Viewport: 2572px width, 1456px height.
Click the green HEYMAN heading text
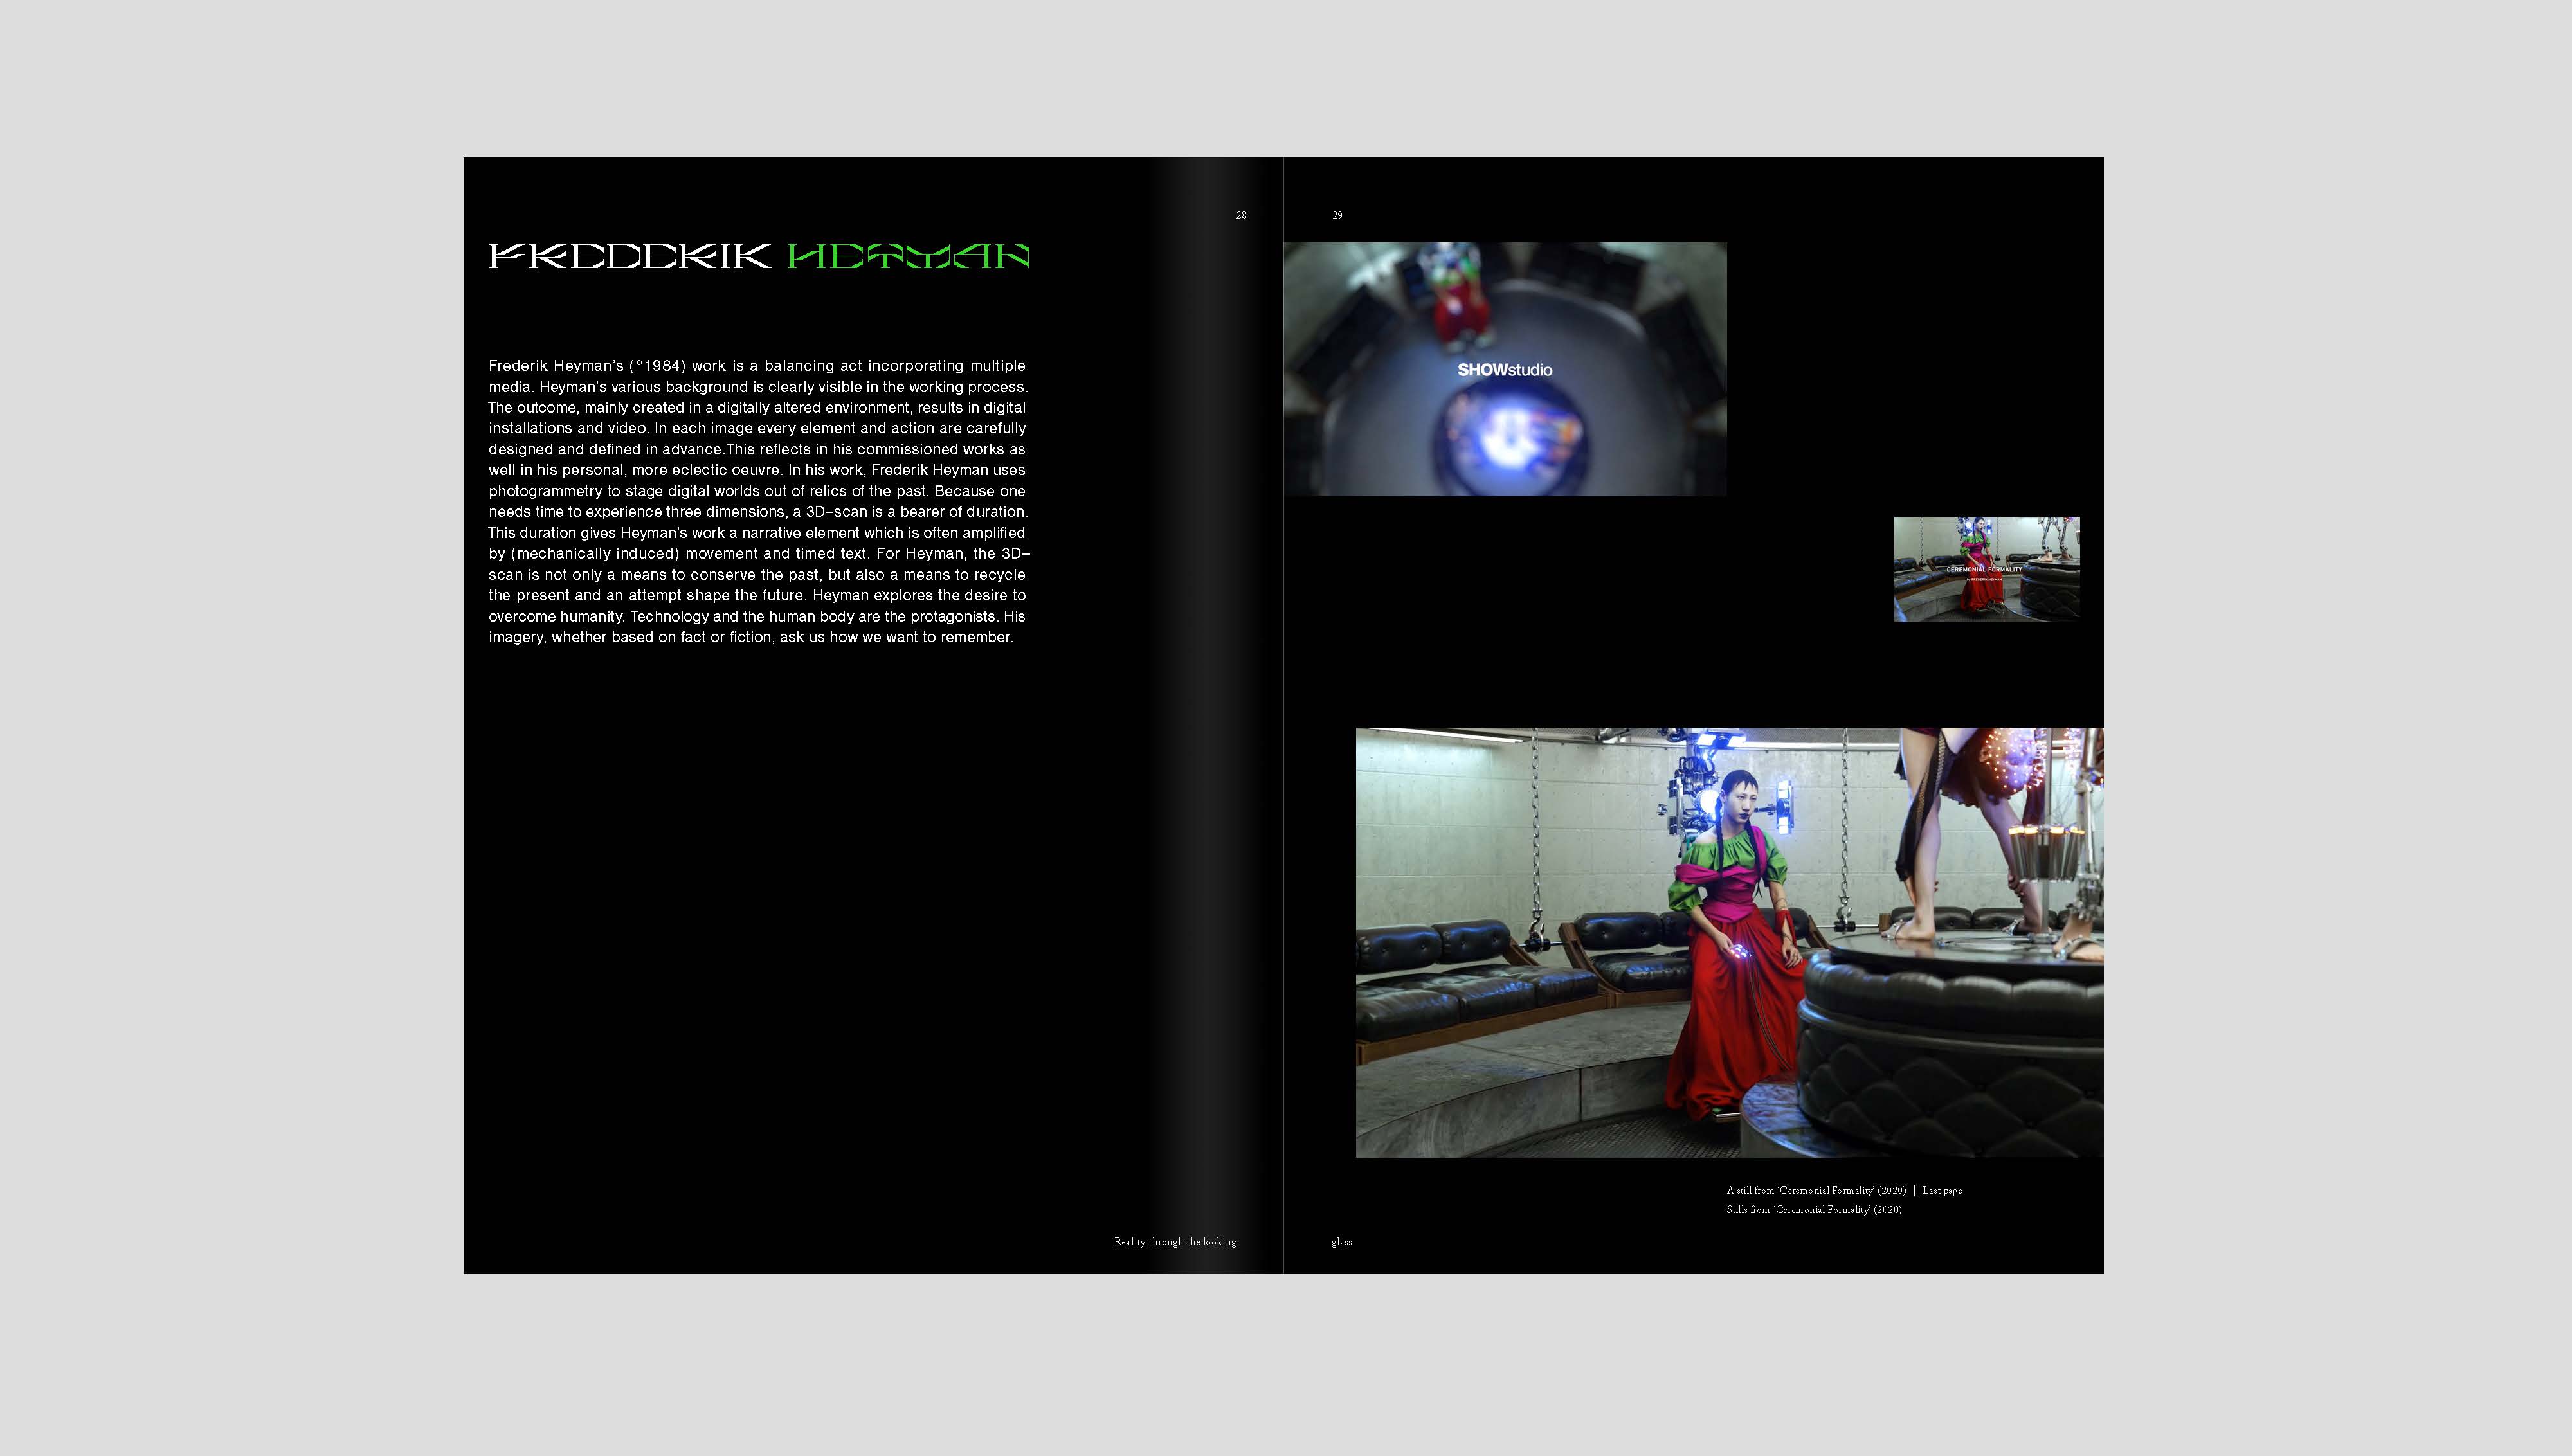pos(908,256)
